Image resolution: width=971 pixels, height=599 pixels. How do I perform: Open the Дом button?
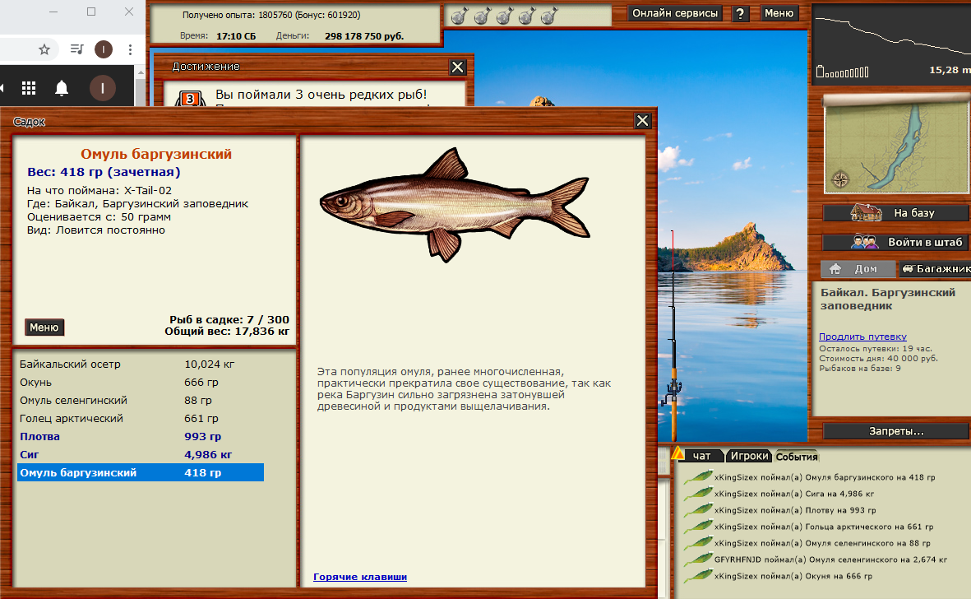pos(858,269)
